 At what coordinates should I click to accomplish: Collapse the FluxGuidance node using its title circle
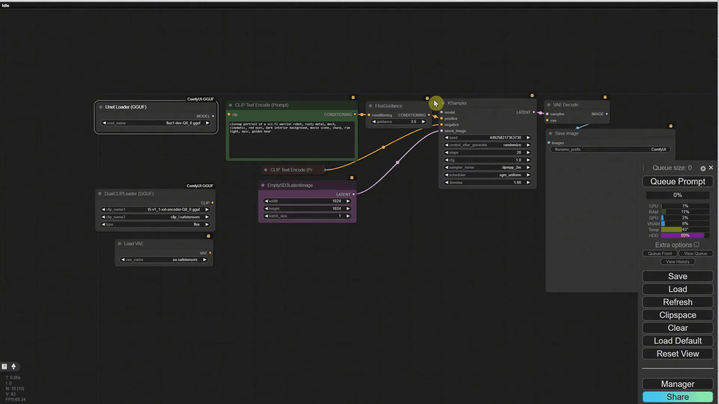point(370,106)
